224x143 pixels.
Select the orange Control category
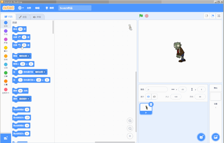[x=6, y=57]
